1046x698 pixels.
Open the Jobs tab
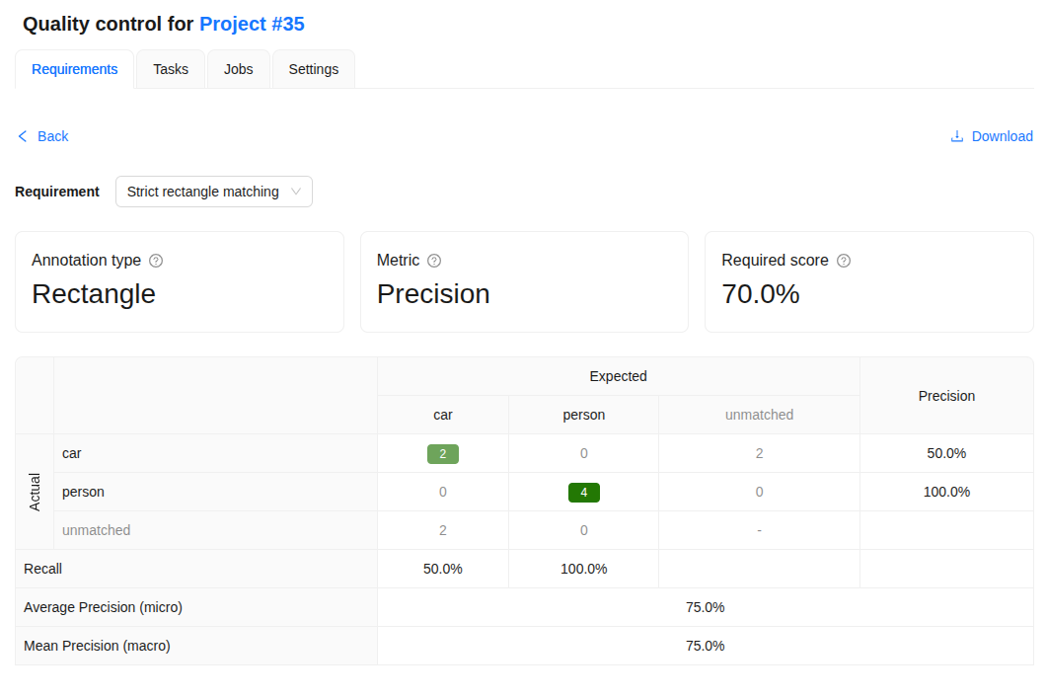click(x=238, y=69)
